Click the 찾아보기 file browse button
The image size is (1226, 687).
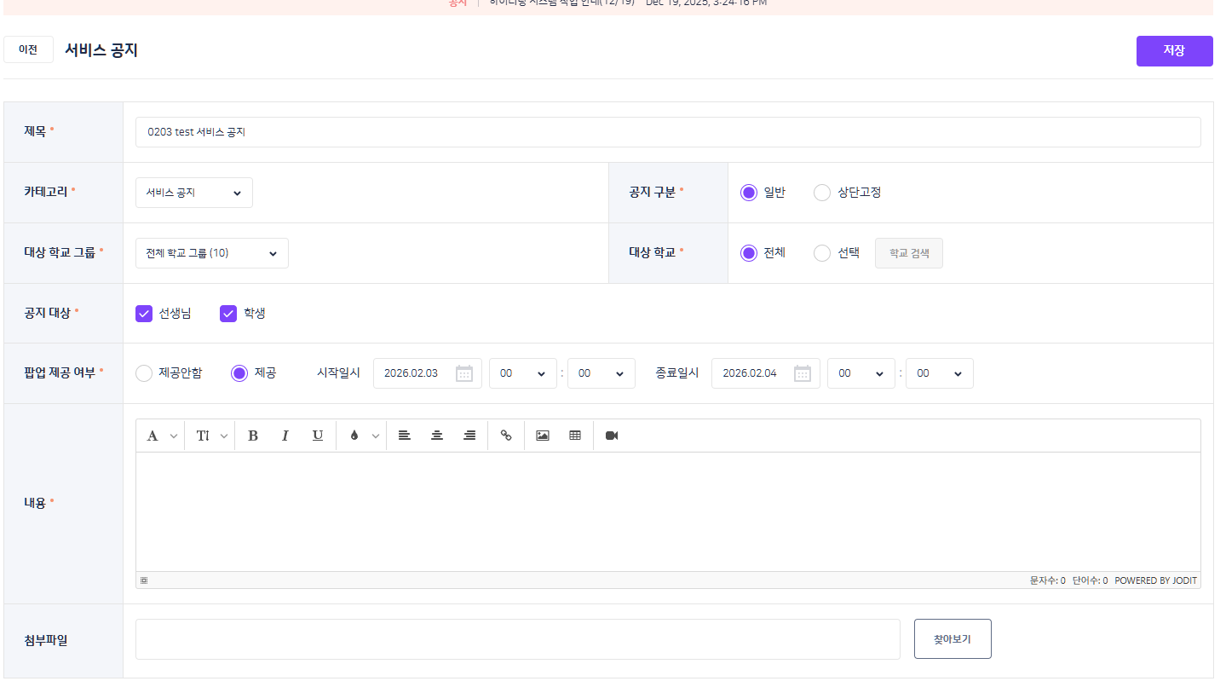[952, 639]
